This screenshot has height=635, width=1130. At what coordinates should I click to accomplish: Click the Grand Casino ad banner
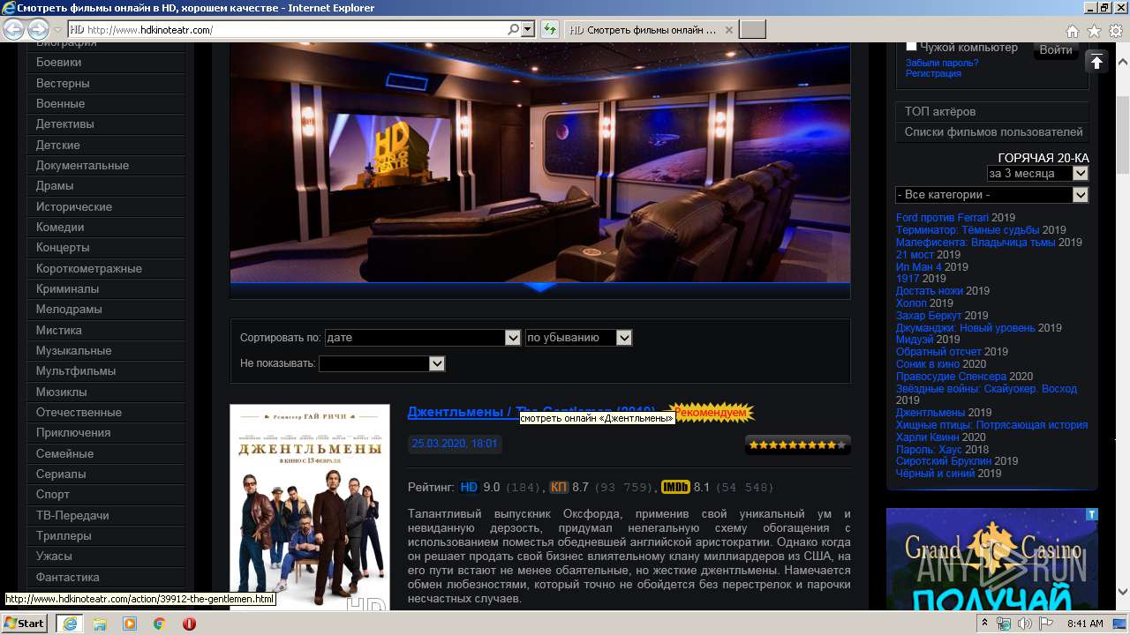tap(992, 560)
